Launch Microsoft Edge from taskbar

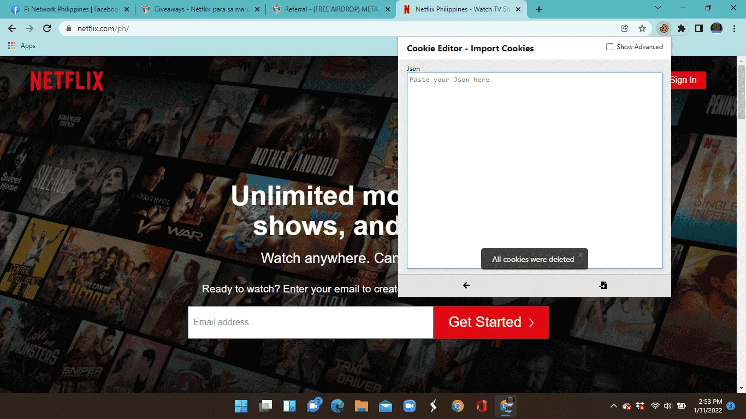point(338,406)
